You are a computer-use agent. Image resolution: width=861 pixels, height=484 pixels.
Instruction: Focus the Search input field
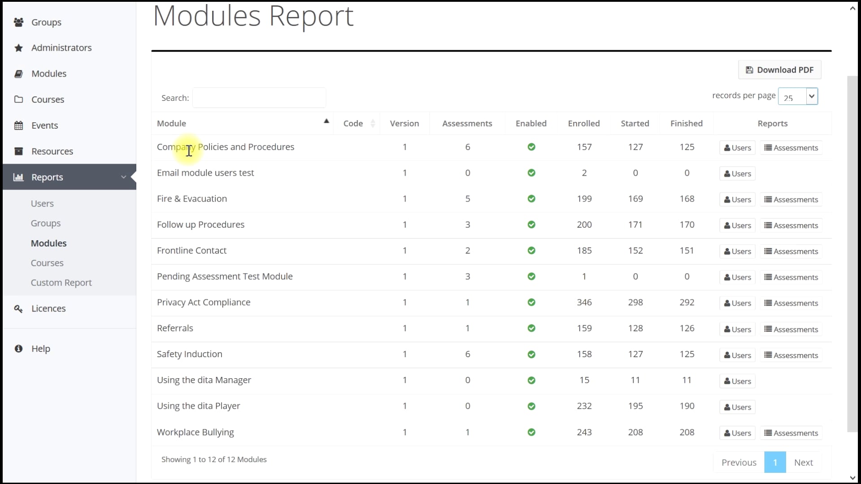tap(259, 98)
